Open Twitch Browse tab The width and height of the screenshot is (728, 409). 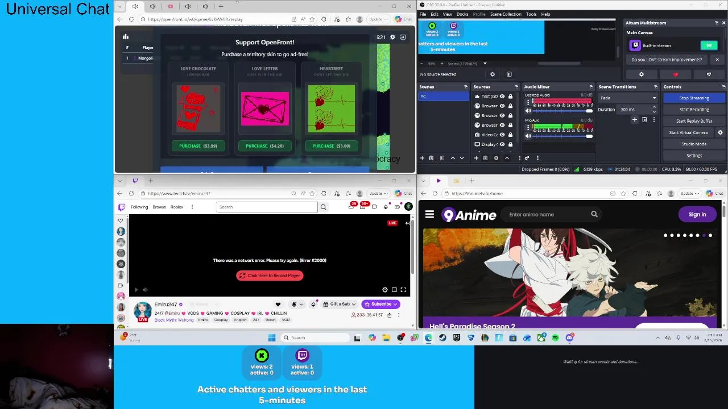pyautogui.click(x=159, y=207)
